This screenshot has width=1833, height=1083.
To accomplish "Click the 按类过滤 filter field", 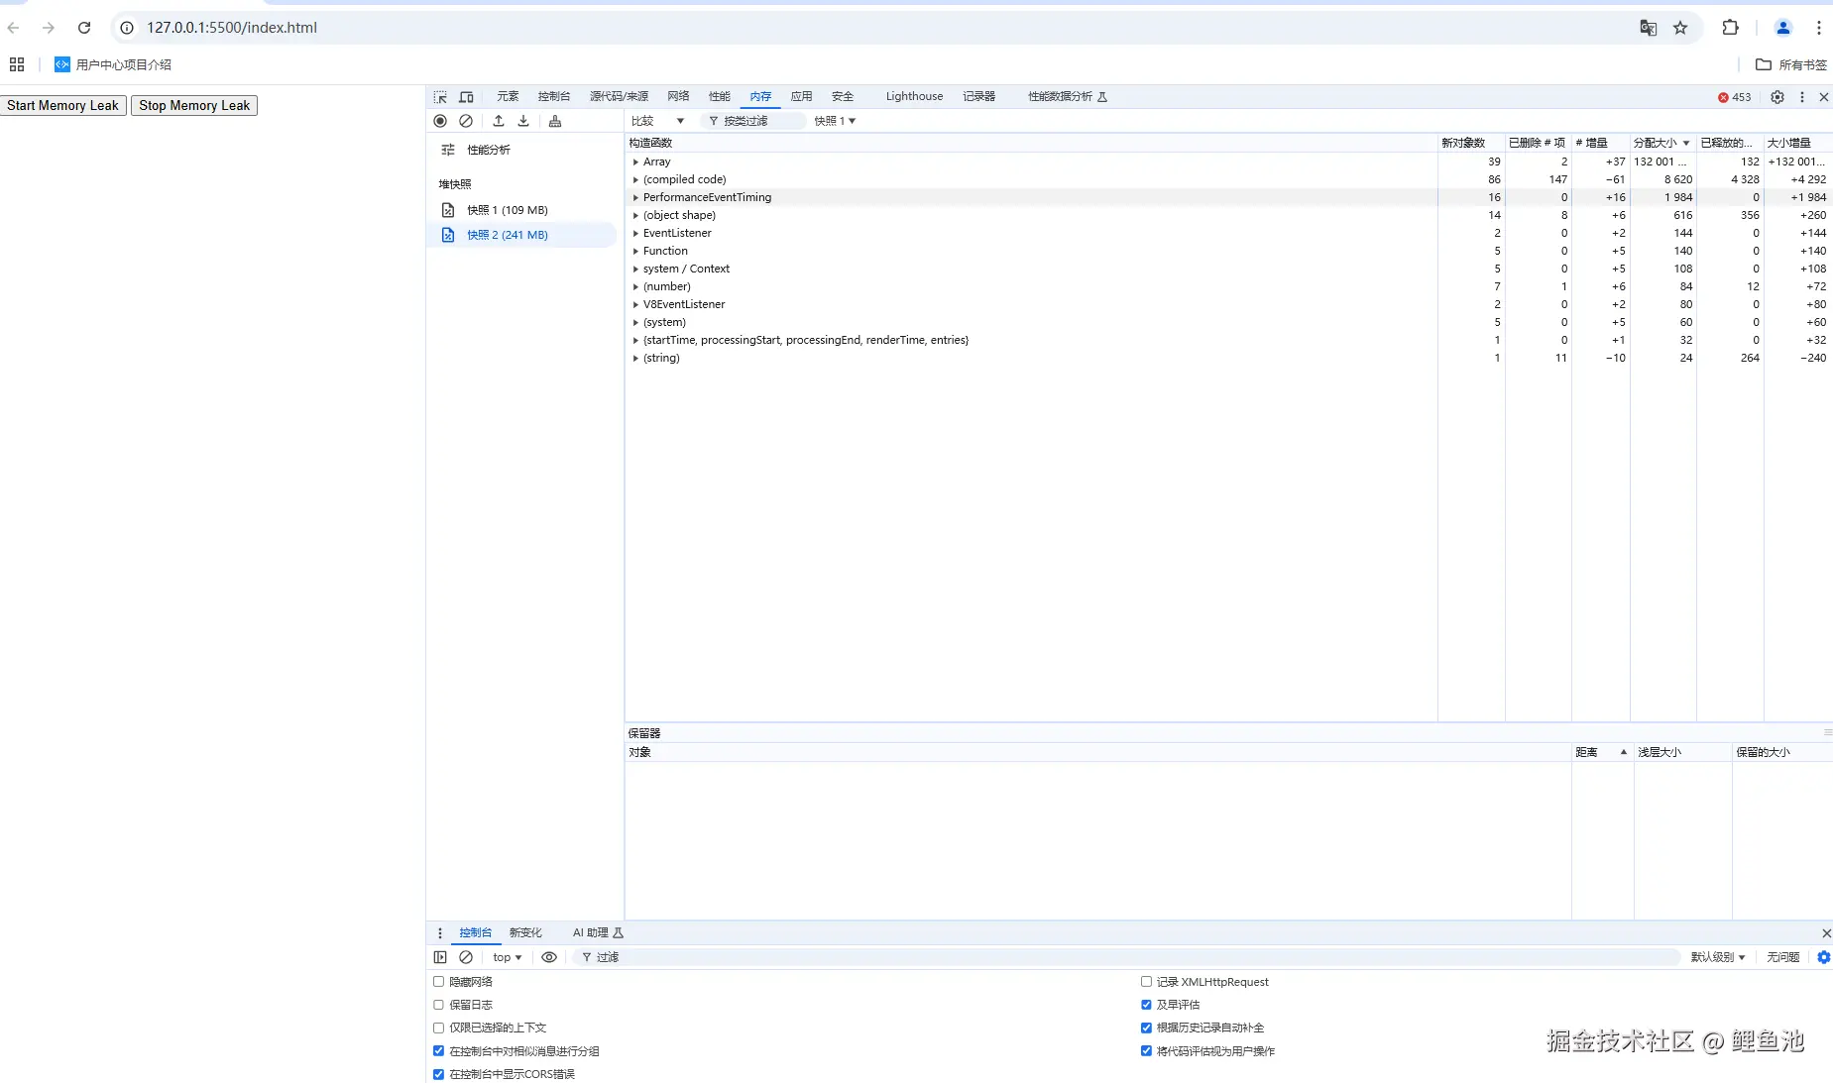I will 753,121.
